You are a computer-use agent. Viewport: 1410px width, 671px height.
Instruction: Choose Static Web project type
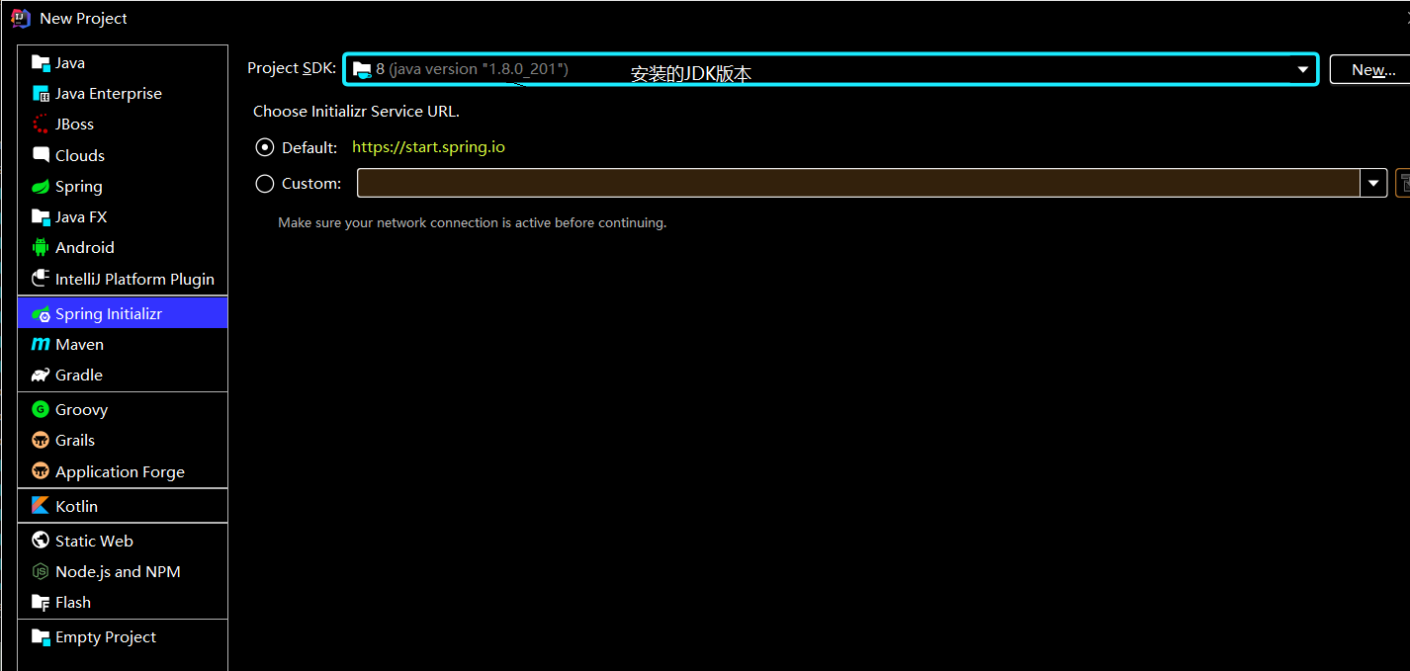tap(123, 541)
